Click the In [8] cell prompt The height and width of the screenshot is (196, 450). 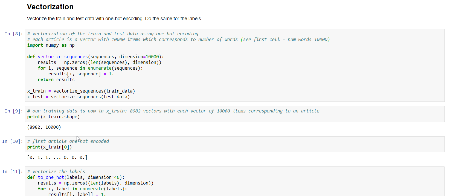pyautogui.click(x=14, y=34)
